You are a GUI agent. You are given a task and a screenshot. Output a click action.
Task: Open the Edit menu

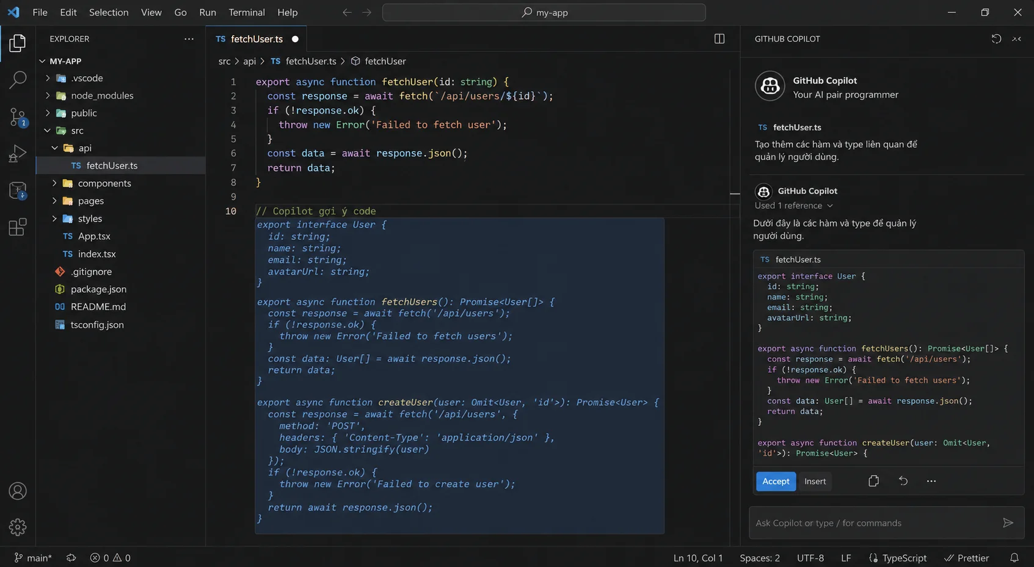tap(68, 12)
